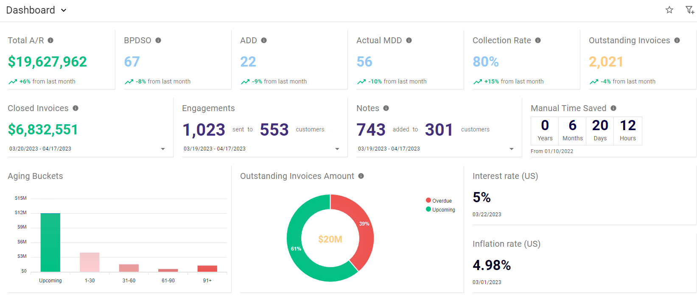The image size is (697, 301).
Task: Toggle Upcoming series in donut legend
Action: pos(440,209)
